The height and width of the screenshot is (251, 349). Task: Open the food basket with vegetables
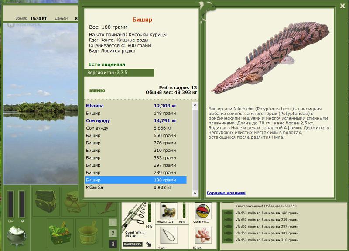click(60, 232)
